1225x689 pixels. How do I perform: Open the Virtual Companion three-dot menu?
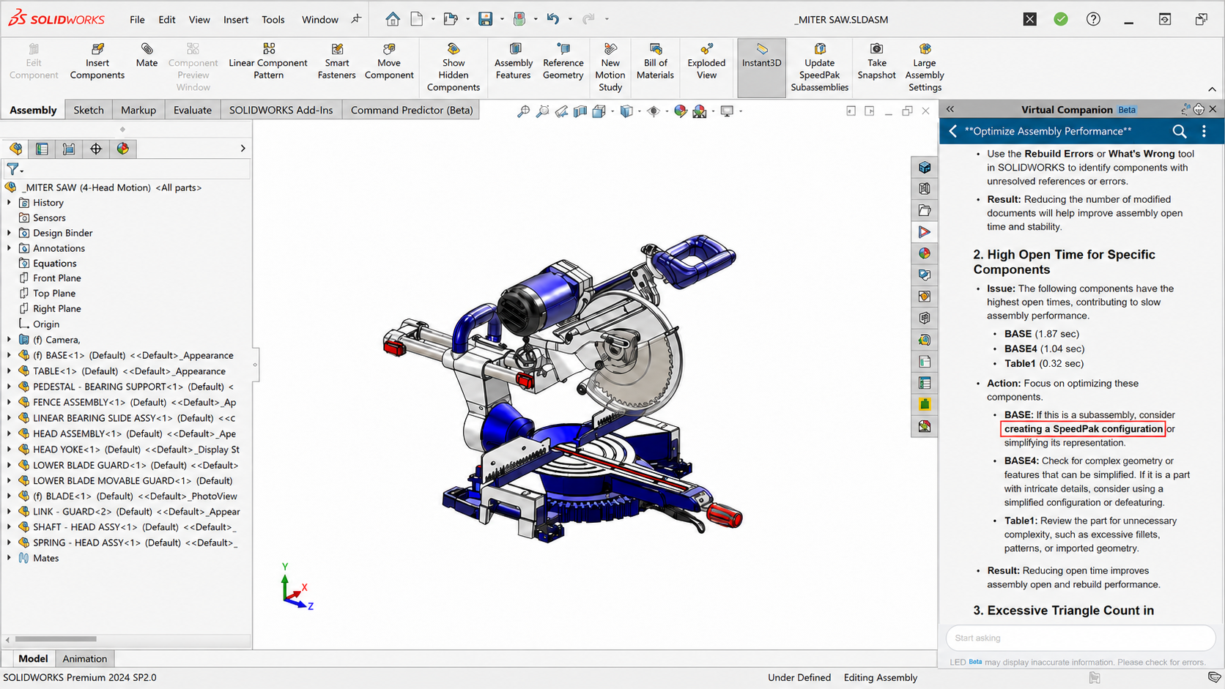pyautogui.click(x=1204, y=131)
